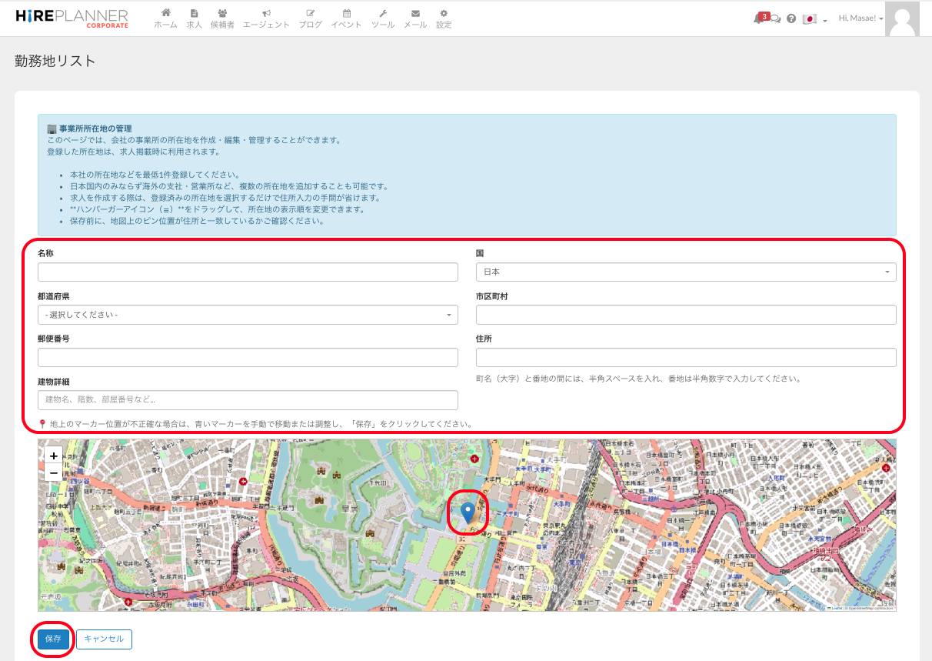932x661 pixels.
Task: Click the help question mark icon
Action: 791,19
